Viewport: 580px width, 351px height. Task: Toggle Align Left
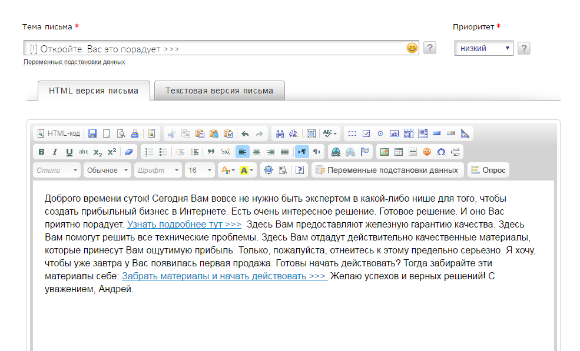click(x=242, y=152)
